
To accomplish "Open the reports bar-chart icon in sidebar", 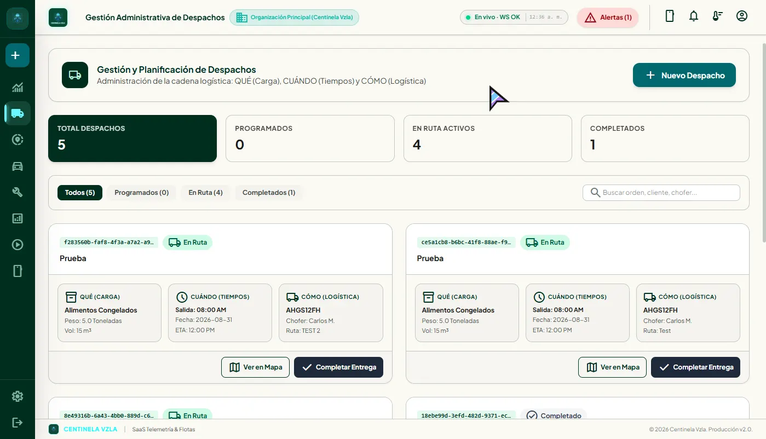I will [18, 218].
